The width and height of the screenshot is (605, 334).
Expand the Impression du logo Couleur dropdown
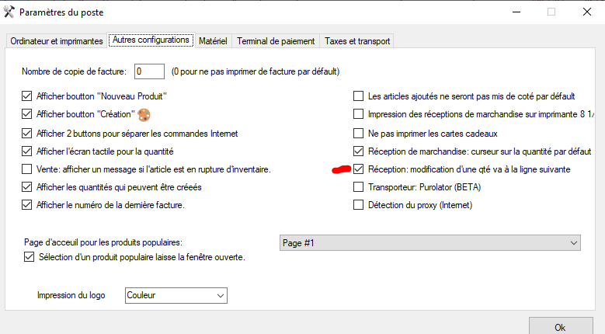tap(176, 295)
